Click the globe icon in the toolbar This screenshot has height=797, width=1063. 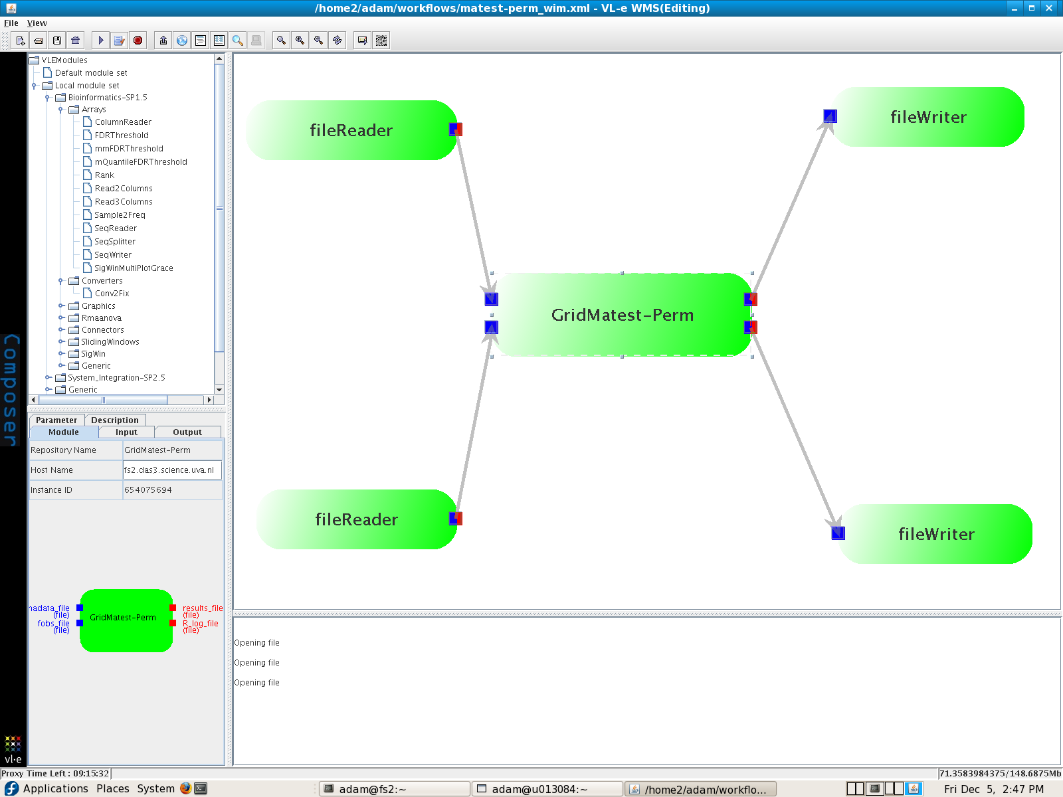point(181,41)
